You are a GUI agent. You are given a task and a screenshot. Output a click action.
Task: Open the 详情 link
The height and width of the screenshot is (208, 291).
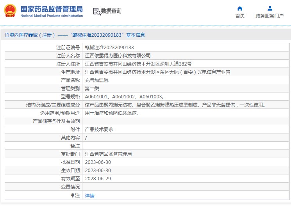(x=89, y=196)
